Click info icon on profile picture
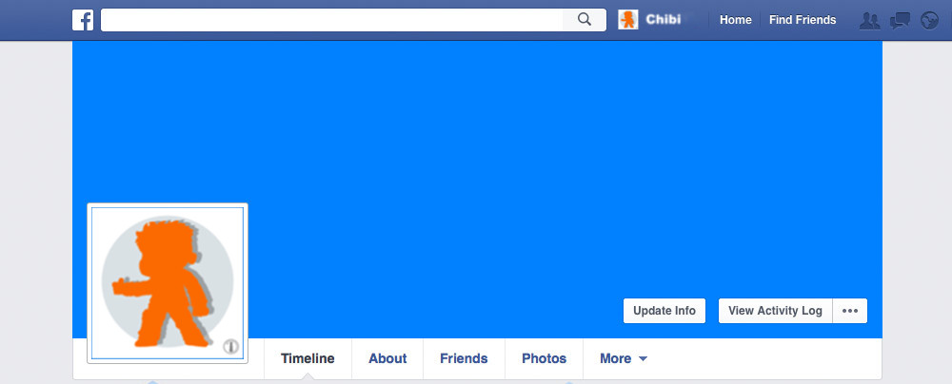The height and width of the screenshot is (384, 952). (230, 346)
